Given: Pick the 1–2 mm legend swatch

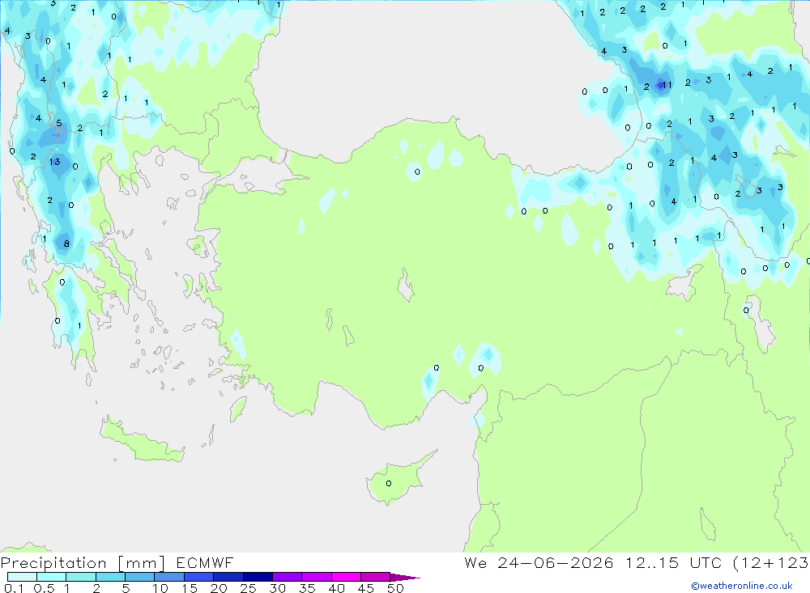Looking at the screenshot, I should (81, 577).
